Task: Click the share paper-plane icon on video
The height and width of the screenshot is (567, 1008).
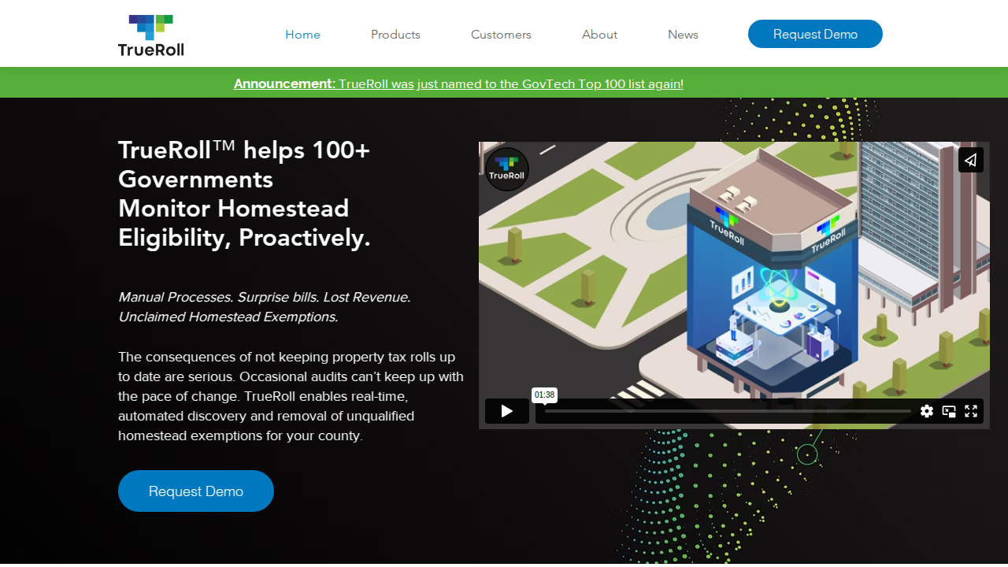Action: (971, 160)
